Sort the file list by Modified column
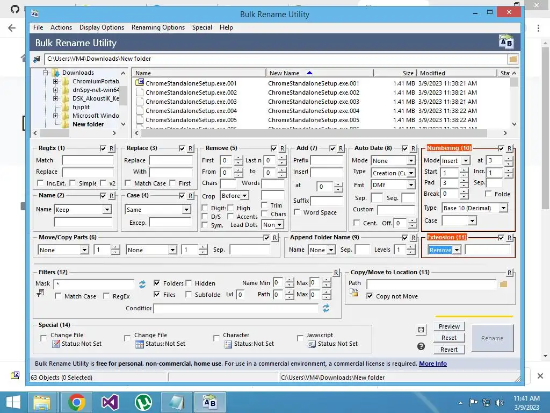 [x=457, y=73]
